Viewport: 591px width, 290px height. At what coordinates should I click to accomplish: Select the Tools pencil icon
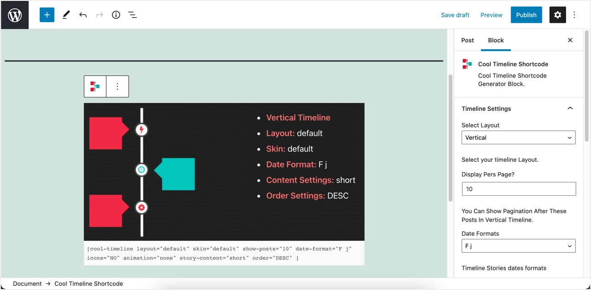(66, 15)
